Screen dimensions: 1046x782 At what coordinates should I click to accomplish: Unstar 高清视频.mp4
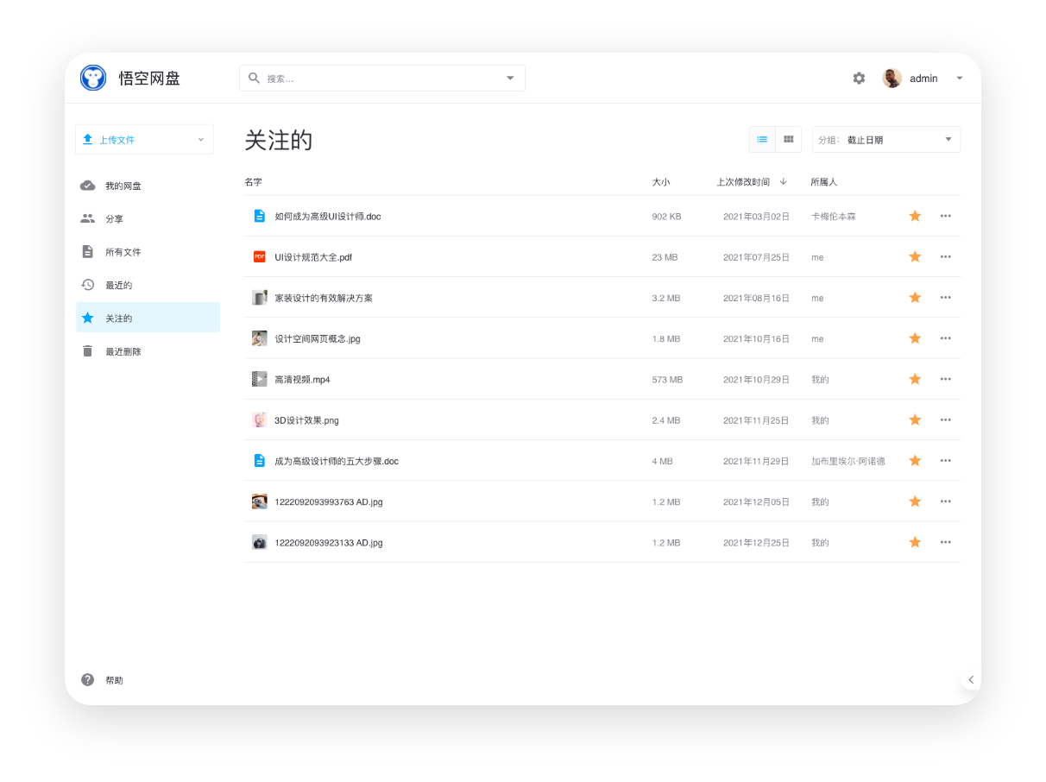[x=915, y=379]
